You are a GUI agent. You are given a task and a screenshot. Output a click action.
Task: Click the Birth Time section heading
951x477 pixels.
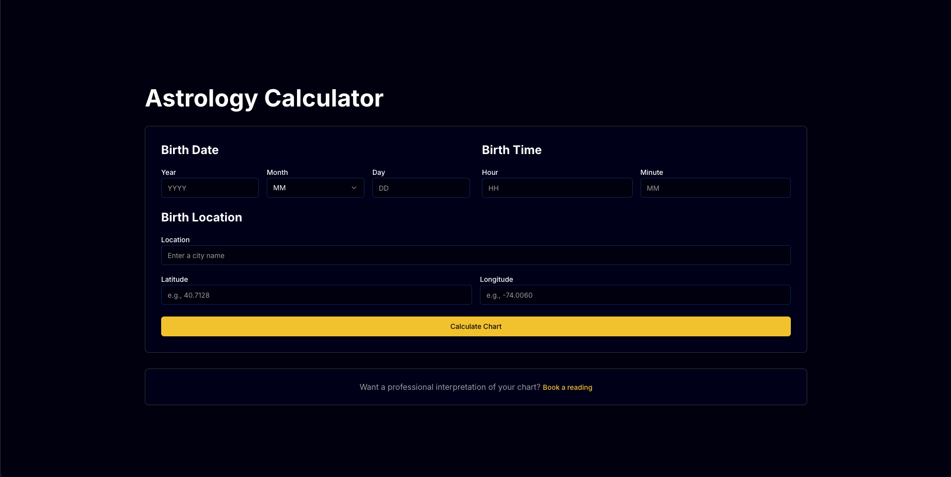[512, 150]
